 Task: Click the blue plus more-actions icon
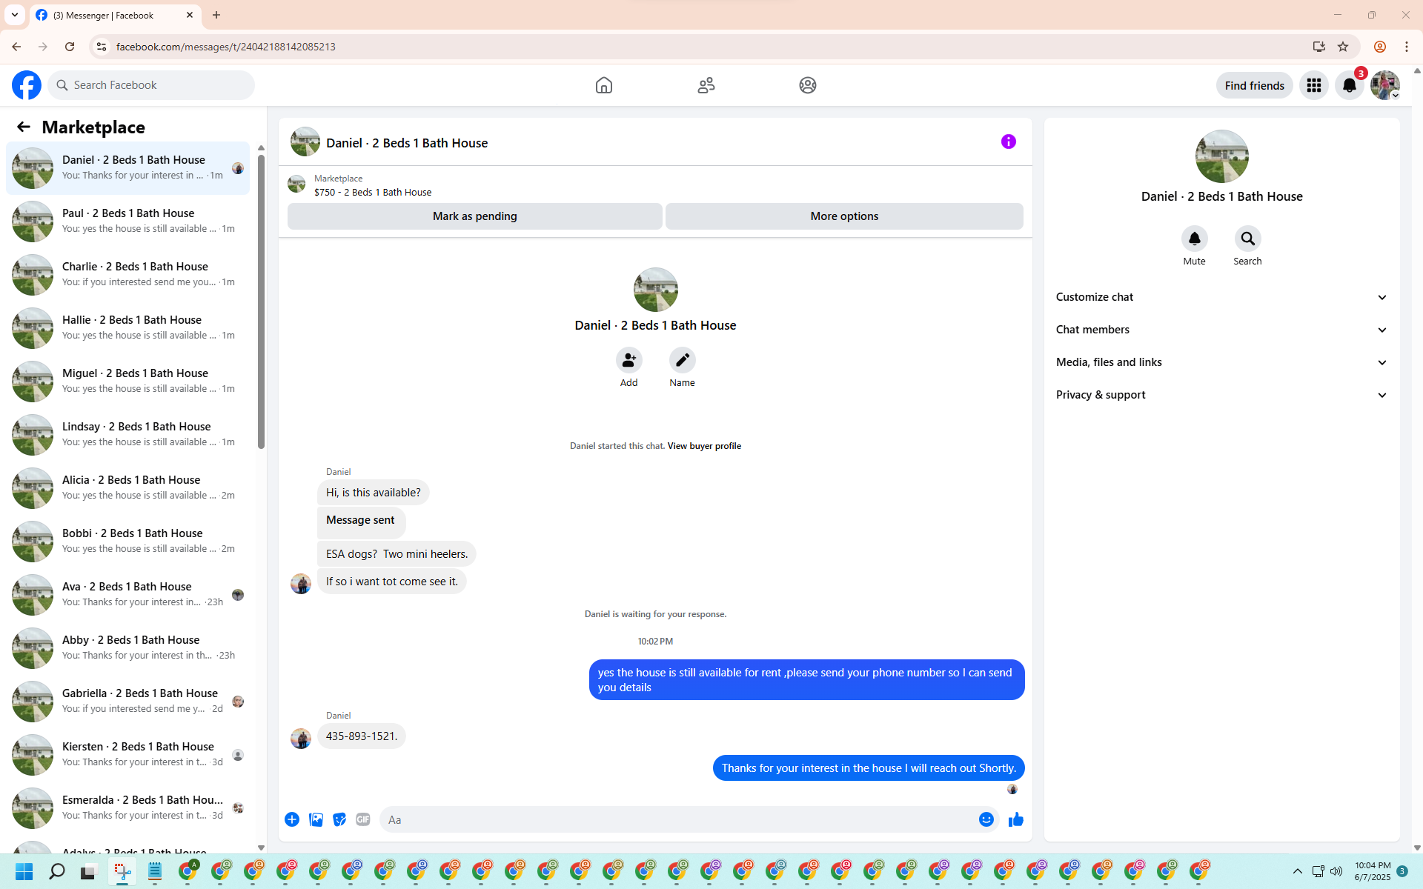pos(292,819)
